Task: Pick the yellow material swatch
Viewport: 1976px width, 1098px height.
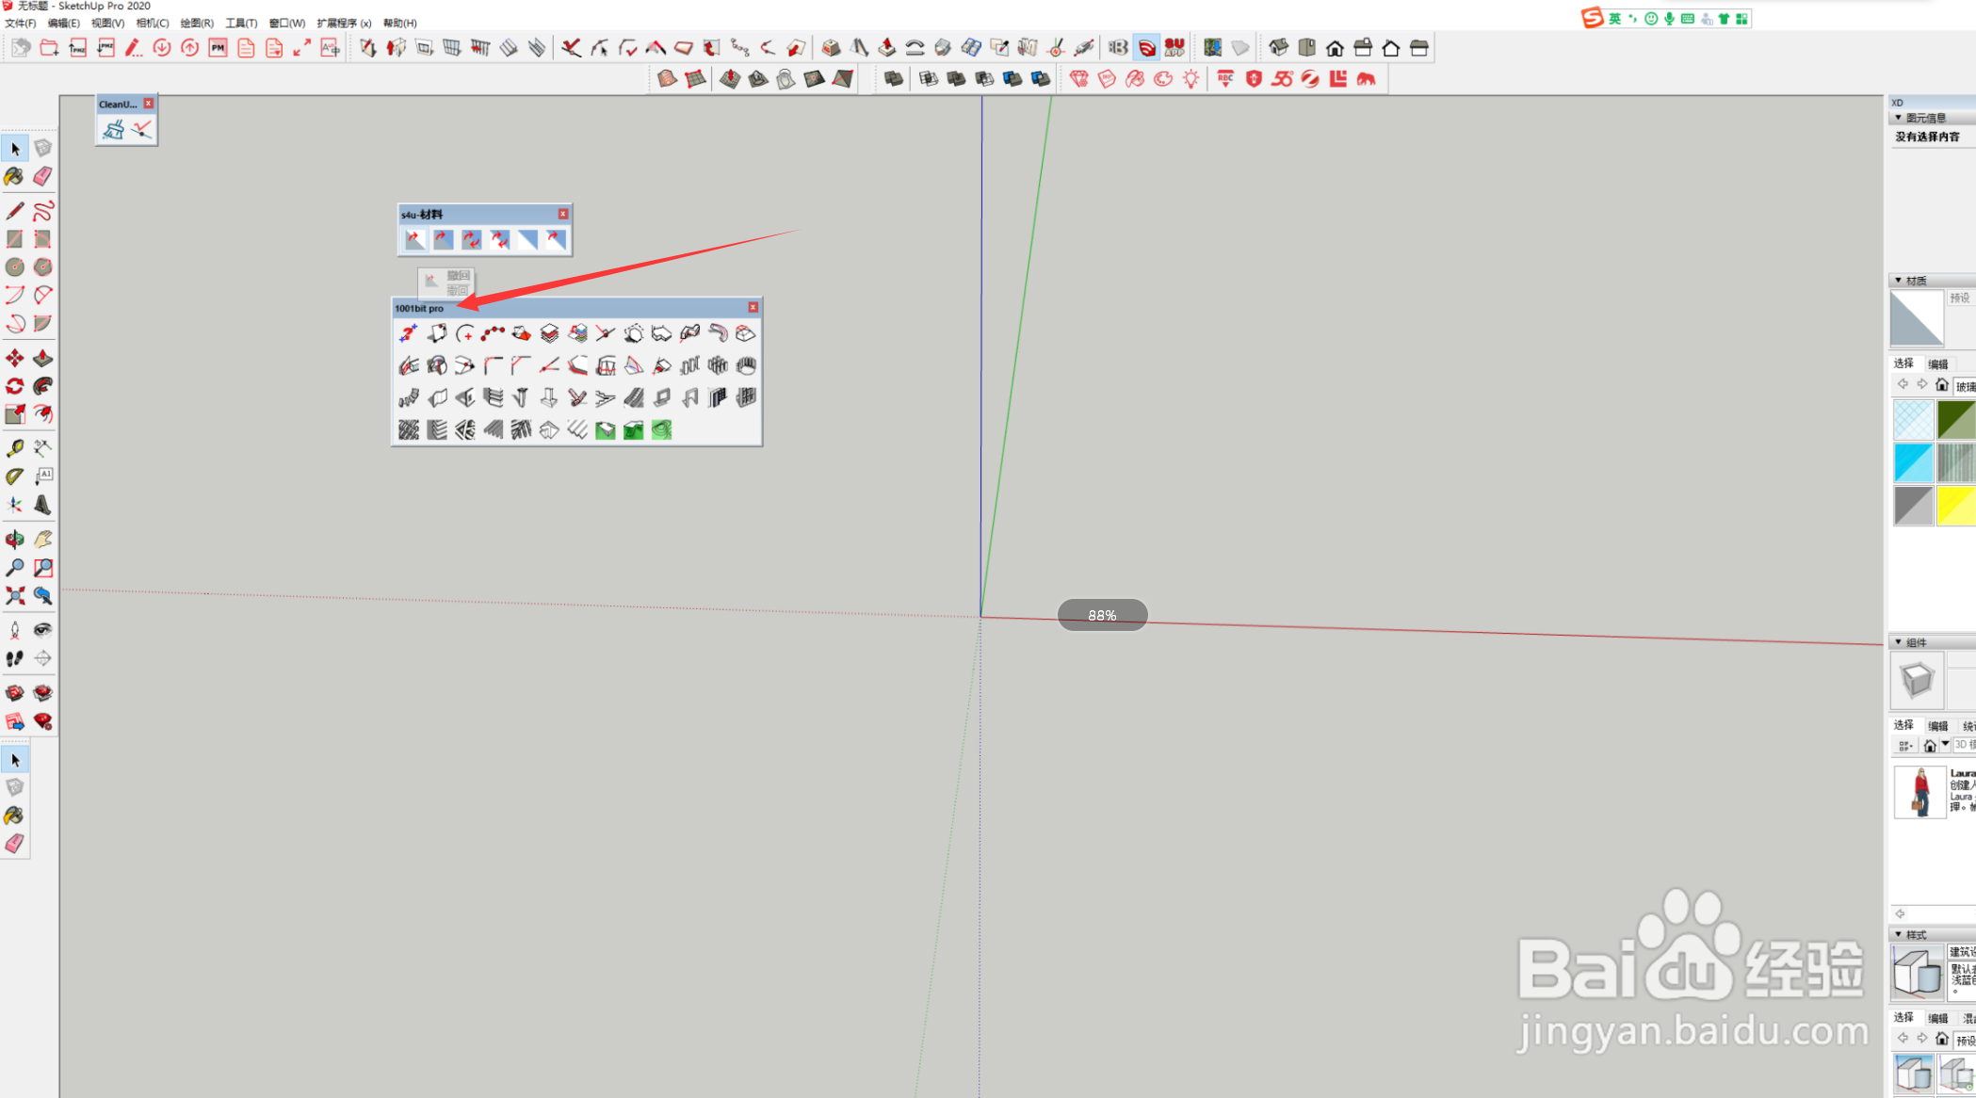Action: click(1955, 506)
